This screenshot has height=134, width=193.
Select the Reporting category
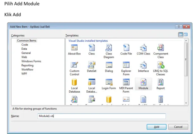point(27,65)
